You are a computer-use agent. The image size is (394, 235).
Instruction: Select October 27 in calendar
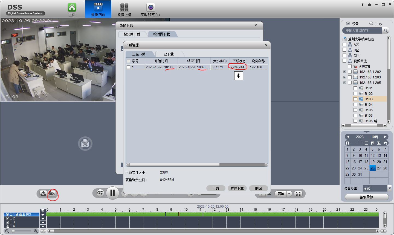click(x=379, y=168)
